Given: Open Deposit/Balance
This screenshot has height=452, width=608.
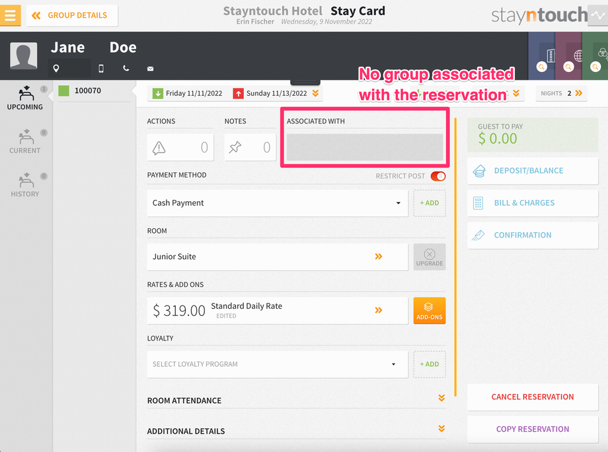Looking at the screenshot, I should (533, 171).
